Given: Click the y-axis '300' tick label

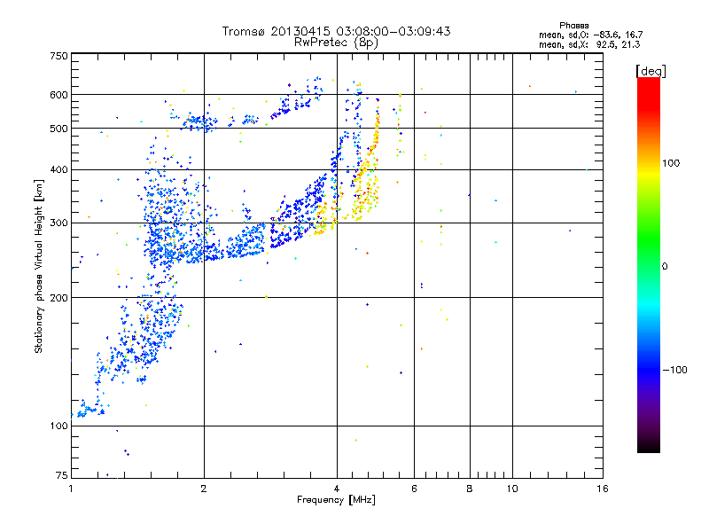Looking at the screenshot, I should [x=58, y=223].
